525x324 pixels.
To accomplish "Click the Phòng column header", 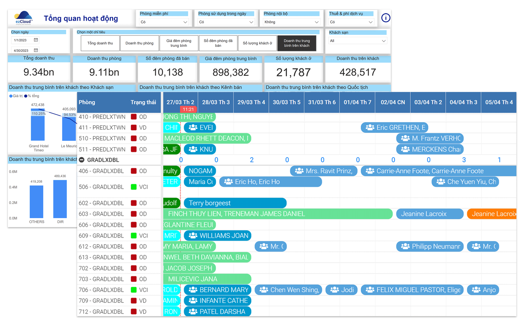I will [87, 102].
